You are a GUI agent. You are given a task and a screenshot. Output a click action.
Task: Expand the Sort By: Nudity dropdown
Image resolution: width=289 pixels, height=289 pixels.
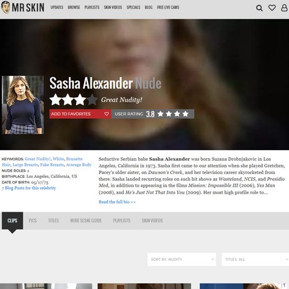182,259
